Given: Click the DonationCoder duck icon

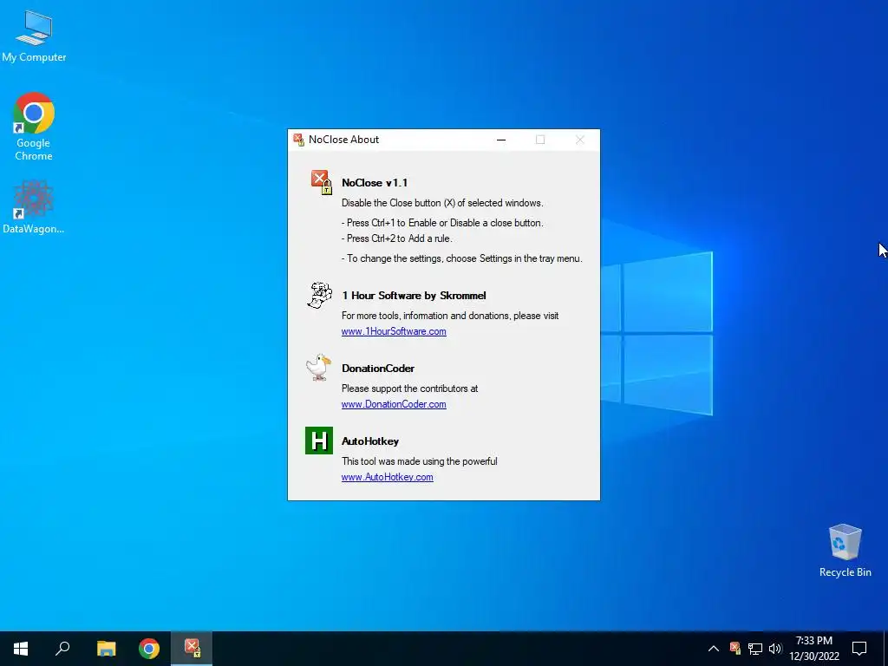Looking at the screenshot, I should [x=318, y=368].
